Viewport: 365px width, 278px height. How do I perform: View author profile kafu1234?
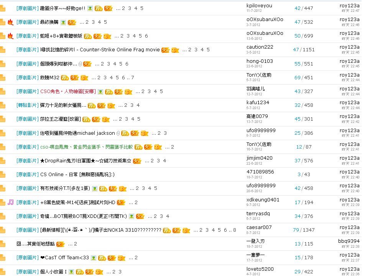(x=258, y=103)
